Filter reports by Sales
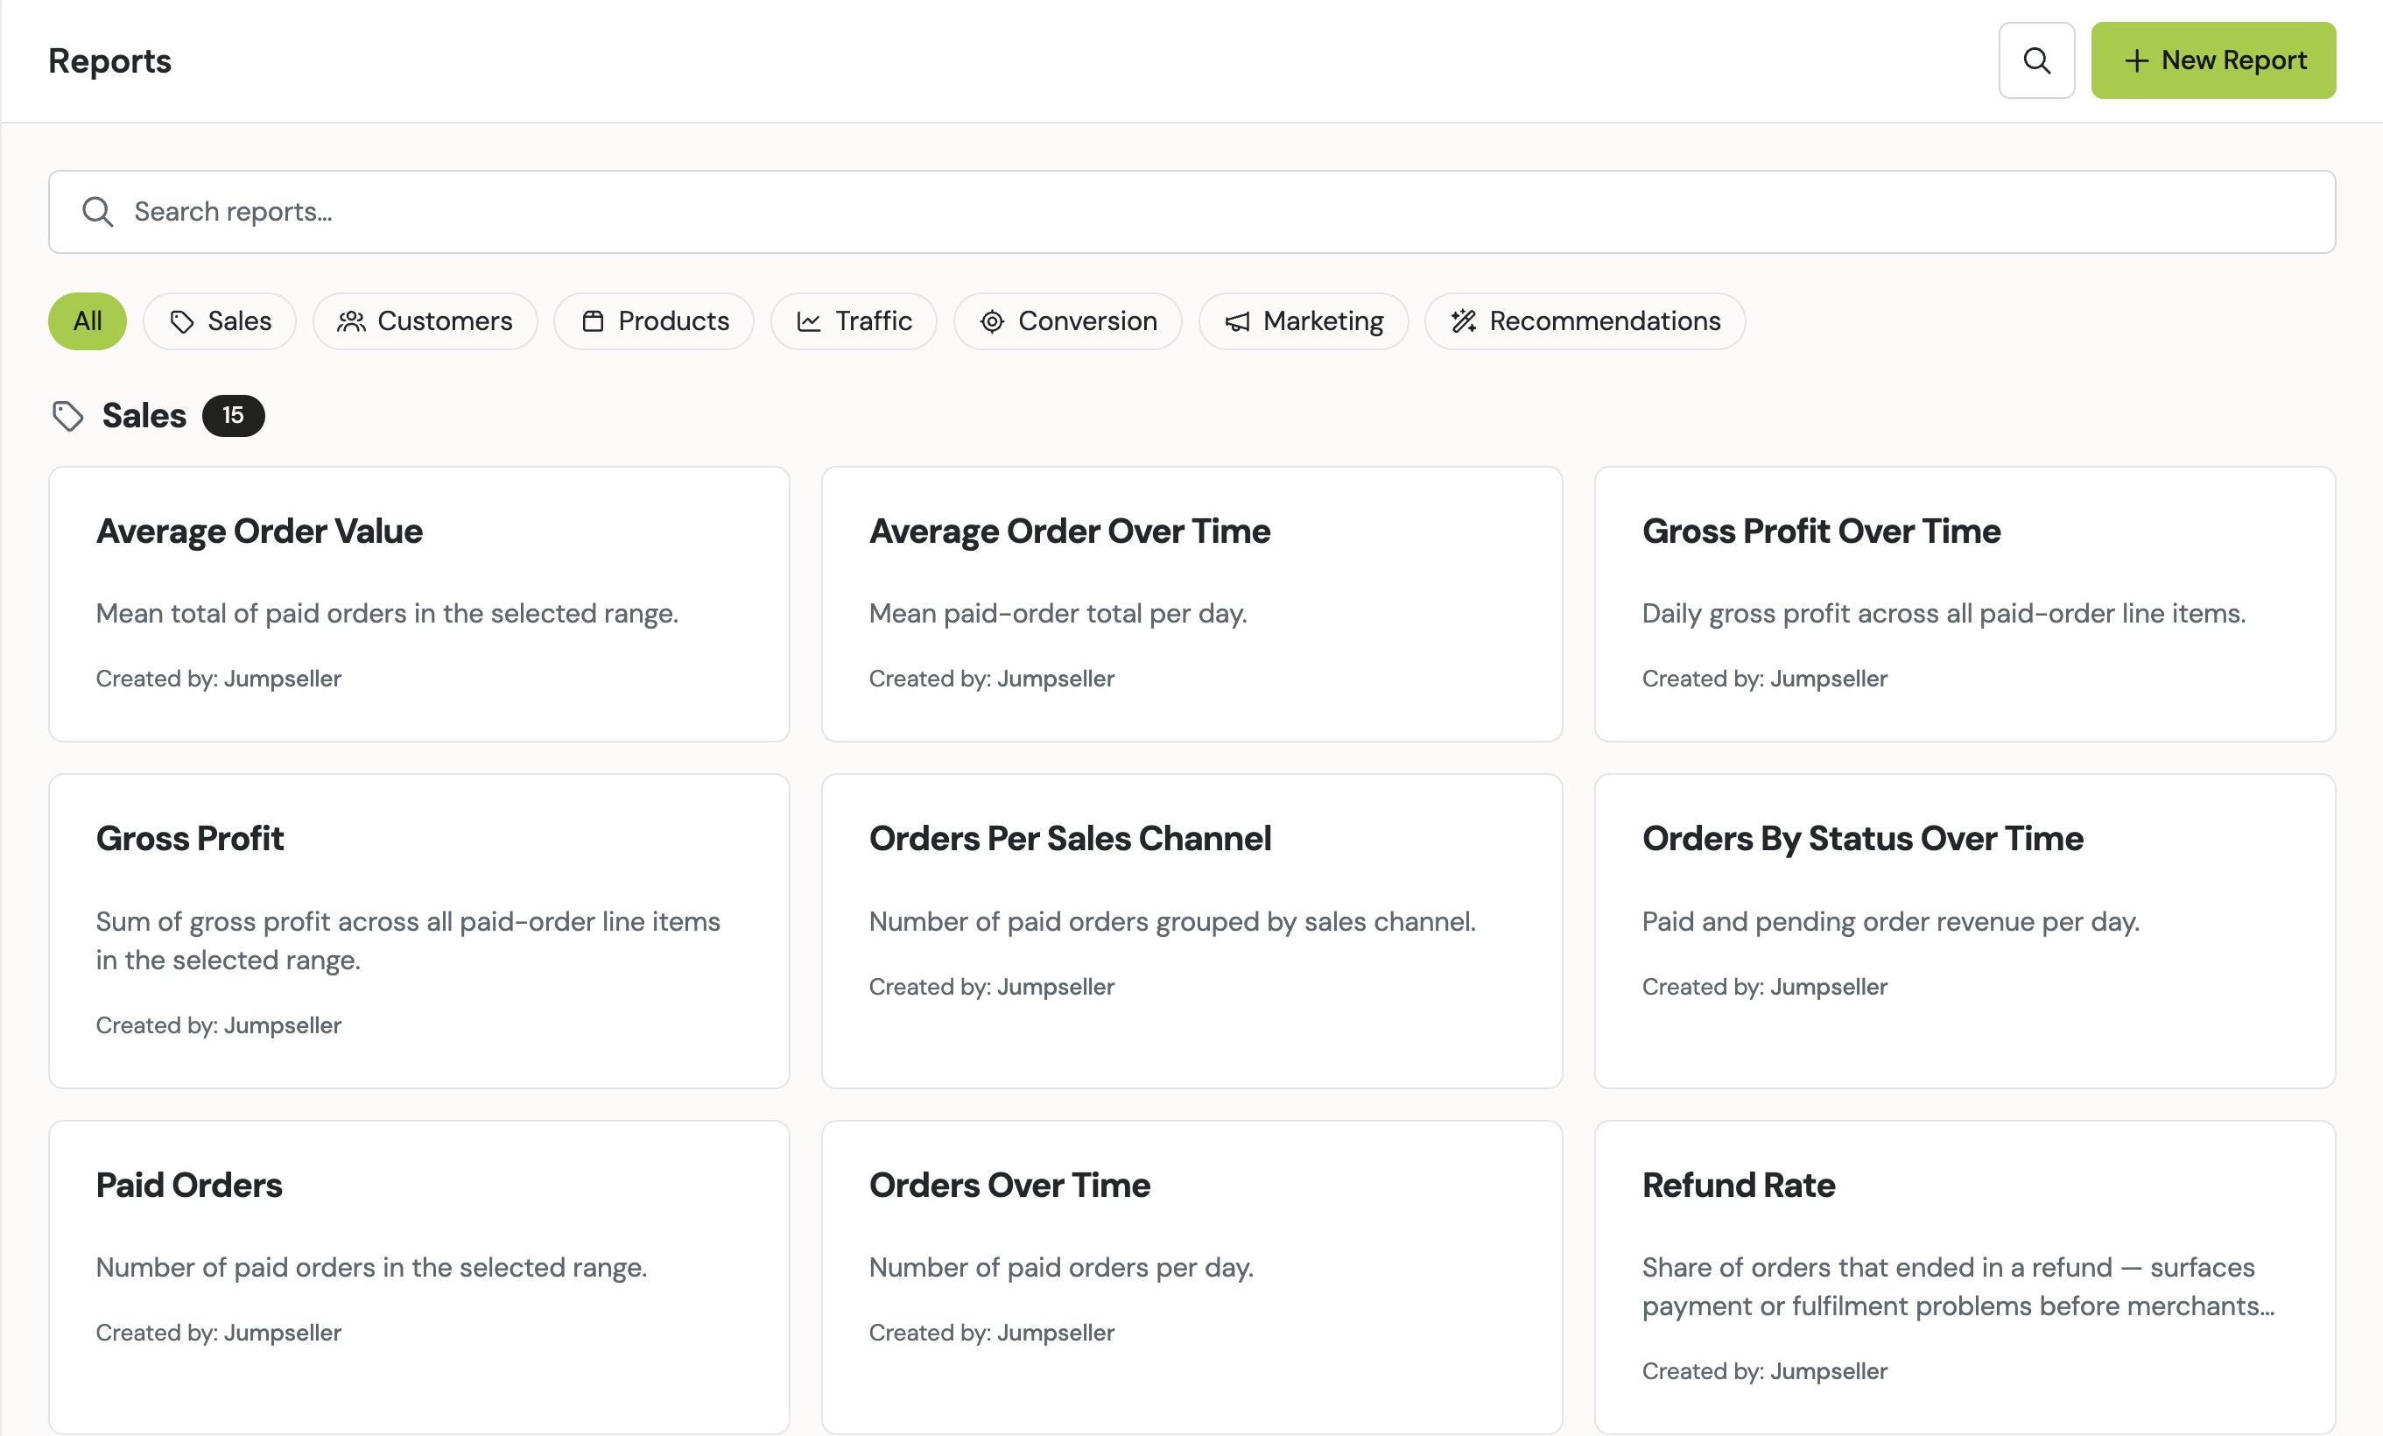Screen dimensions: 2383x1436 click(220, 321)
